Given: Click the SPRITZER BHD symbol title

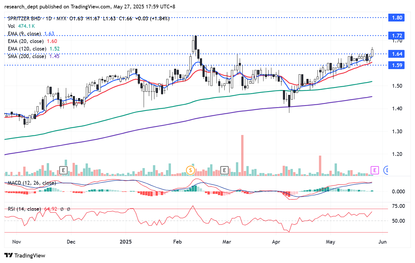Looking at the screenshot, I should point(24,19).
